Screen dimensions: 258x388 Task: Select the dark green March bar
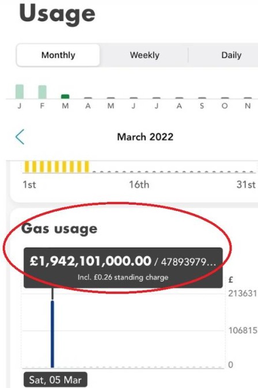click(x=65, y=96)
